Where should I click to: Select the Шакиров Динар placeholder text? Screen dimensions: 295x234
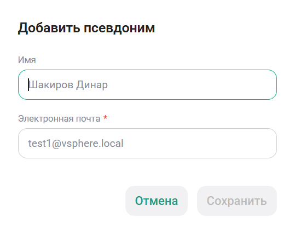68,85
